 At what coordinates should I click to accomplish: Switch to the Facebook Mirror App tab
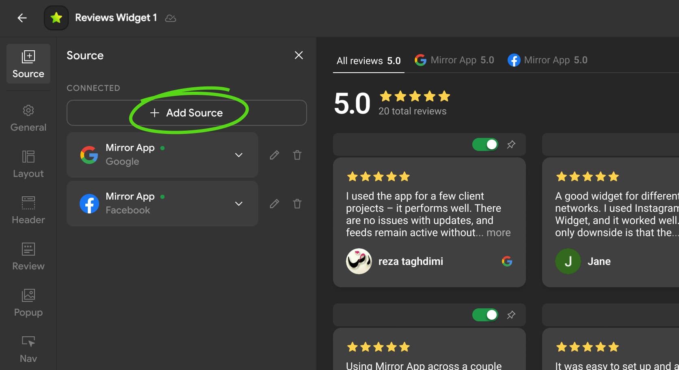pyautogui.click(x=548, y=60)
